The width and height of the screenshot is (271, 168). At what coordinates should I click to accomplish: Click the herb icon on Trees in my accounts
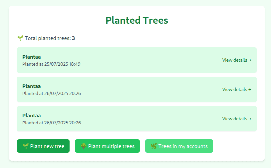153,146
